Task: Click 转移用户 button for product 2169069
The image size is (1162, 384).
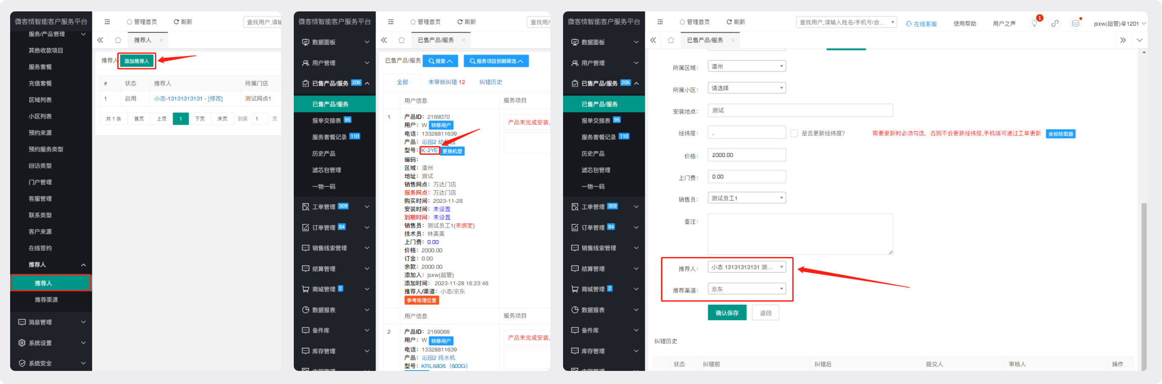Action: pyautogui.click(x=441, y=341)
